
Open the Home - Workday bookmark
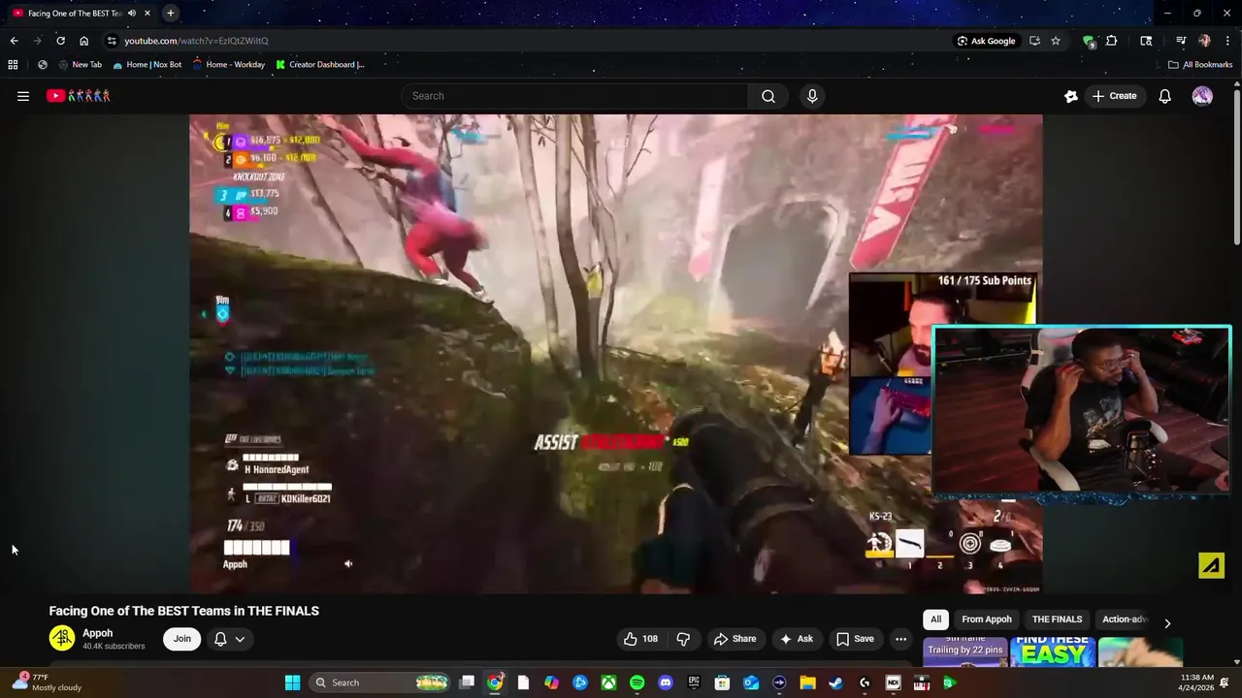228,65
